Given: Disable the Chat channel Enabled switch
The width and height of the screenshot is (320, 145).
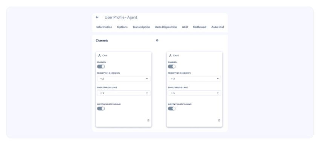Looking at the screenshot, I should point(101,66).
